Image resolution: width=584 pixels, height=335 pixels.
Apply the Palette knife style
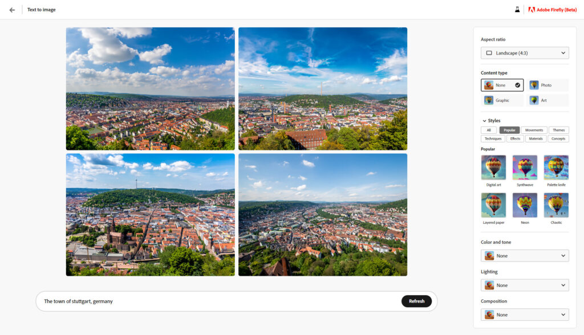[x=556, y=167]
